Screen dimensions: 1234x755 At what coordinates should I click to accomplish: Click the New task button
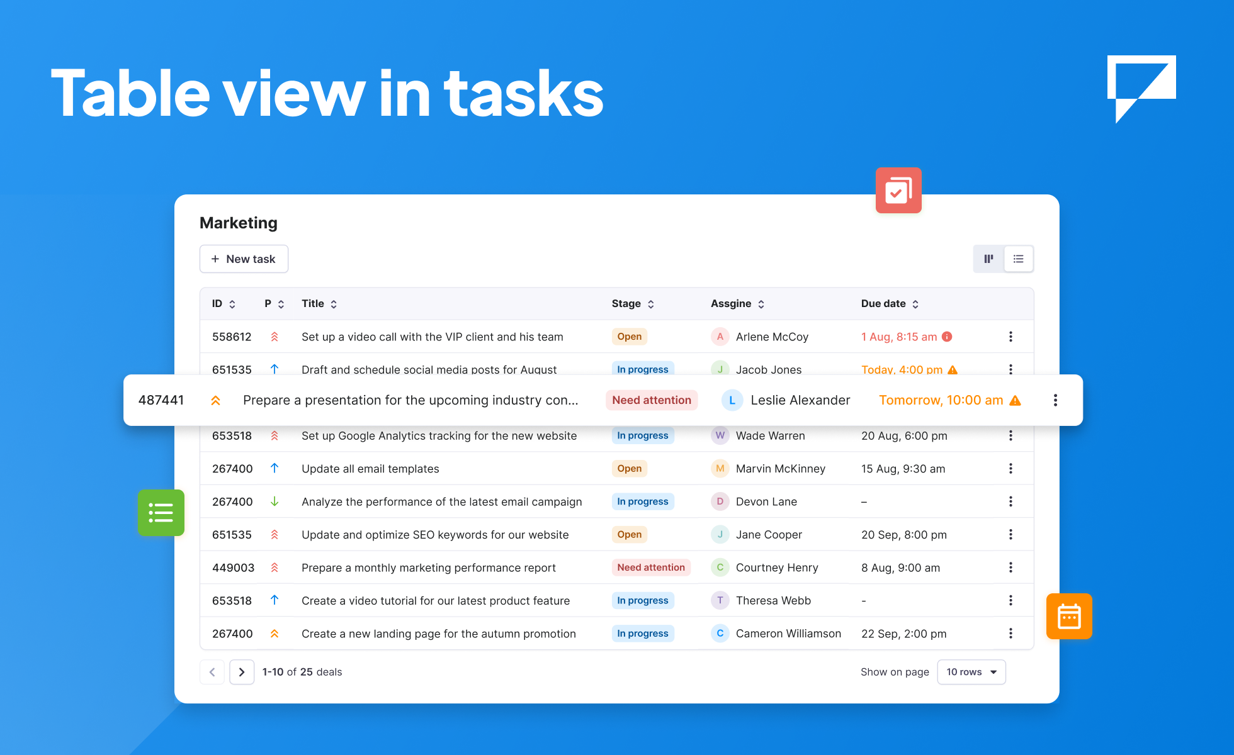tap(244, 259)
